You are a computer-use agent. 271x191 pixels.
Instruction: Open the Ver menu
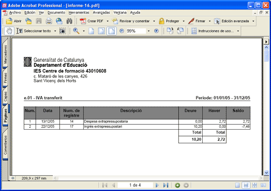(x=41, y=13)
